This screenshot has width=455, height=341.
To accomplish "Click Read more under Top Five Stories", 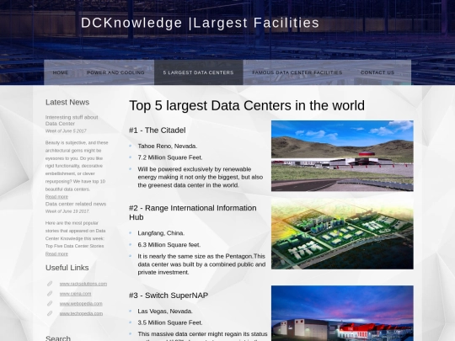I will (x=56, y=253).
